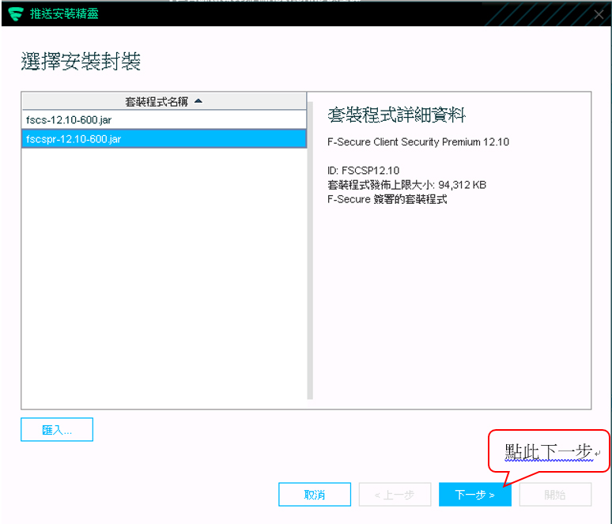The image size is (612, 524).
Task: Click the ID: FSCSP12.10 text
Action: click(x=363, y=171)
